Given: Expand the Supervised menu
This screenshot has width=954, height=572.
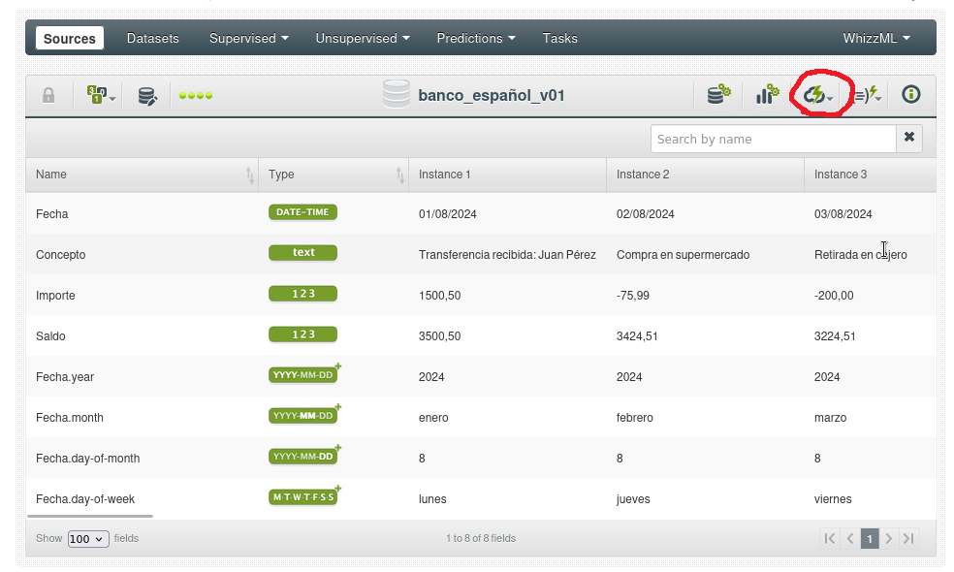Looking at the screenshot, I should click(248, 38).
